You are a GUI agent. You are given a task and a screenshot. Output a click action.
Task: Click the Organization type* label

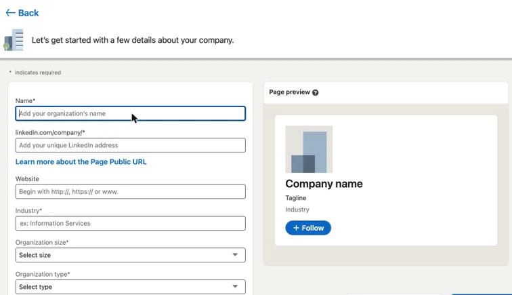43,274
